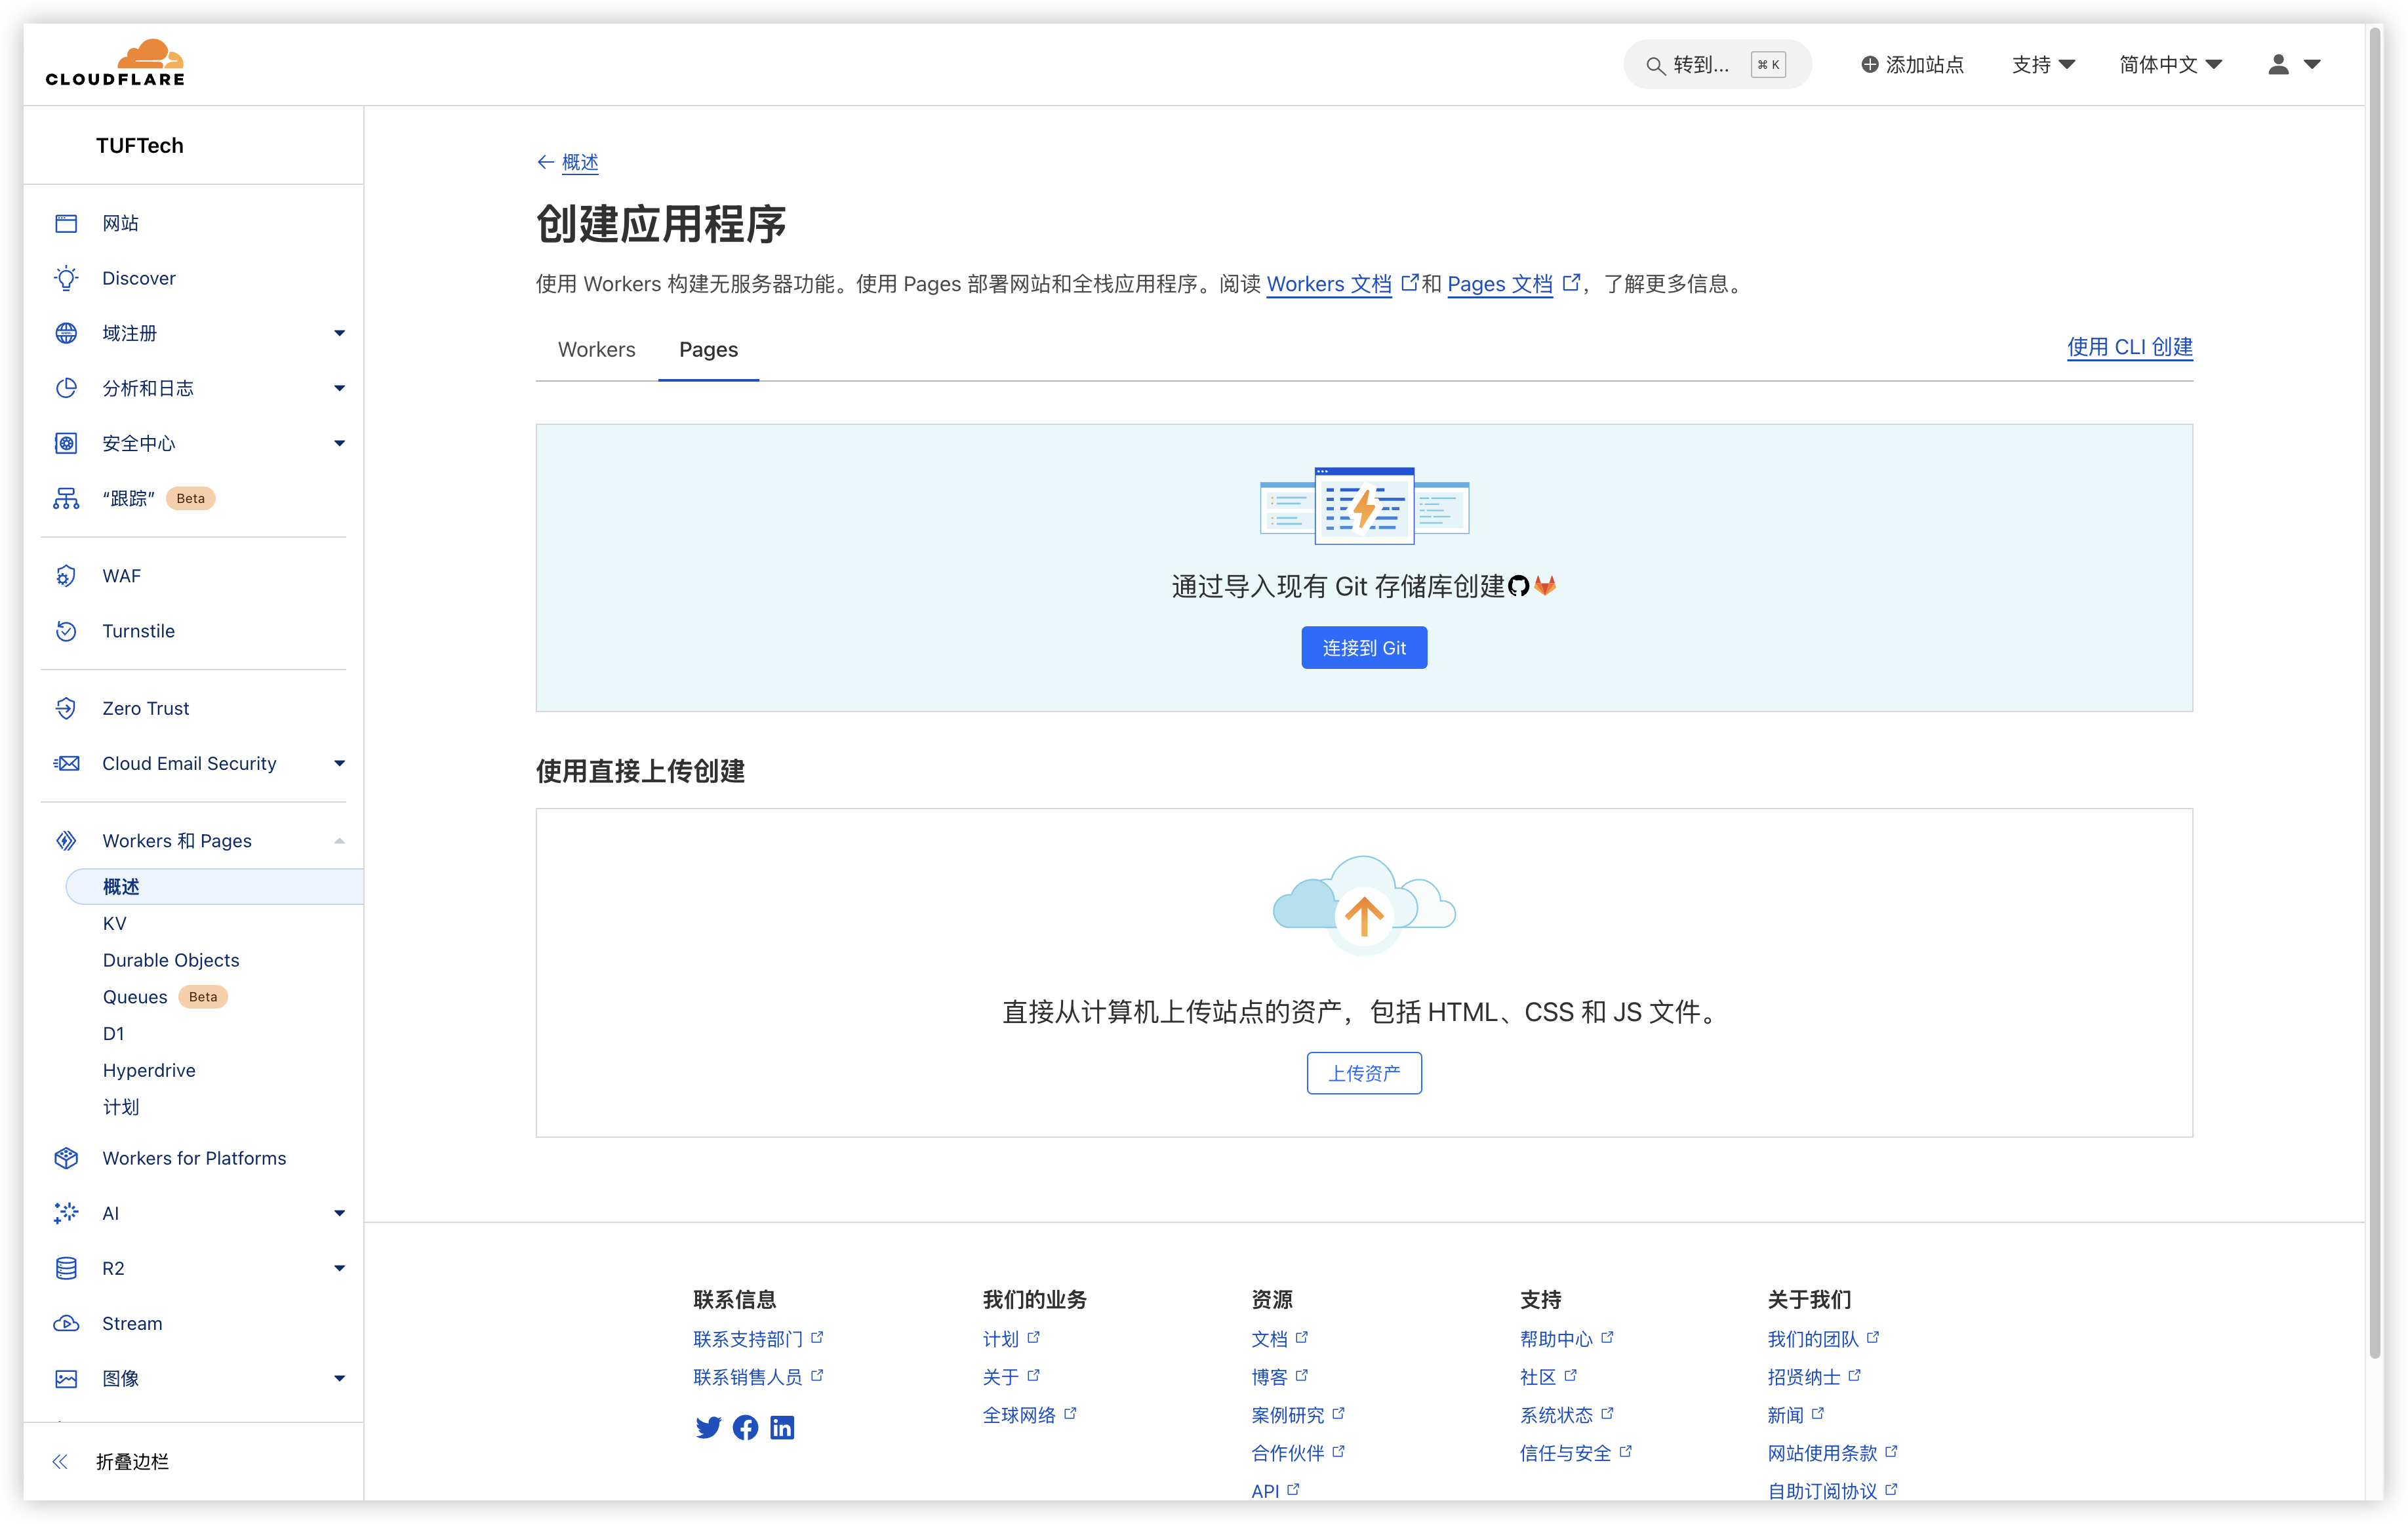Click the 图像 image icon in sidebar
The image size is (2408, 1524).
[x=66, y=1378]
